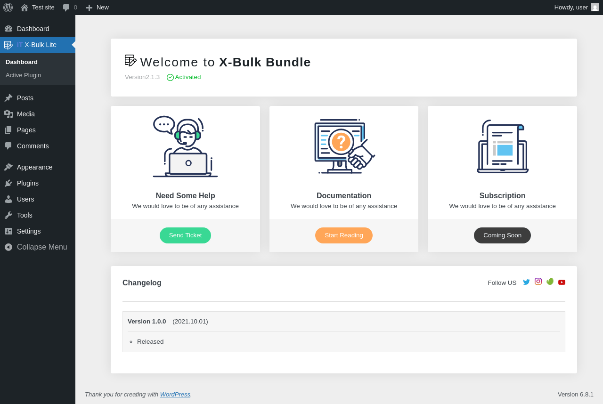The width and height of the screenshot is (603, 404).
Task: Click the (2021.10.01) release date
Action: click(190, 322)
